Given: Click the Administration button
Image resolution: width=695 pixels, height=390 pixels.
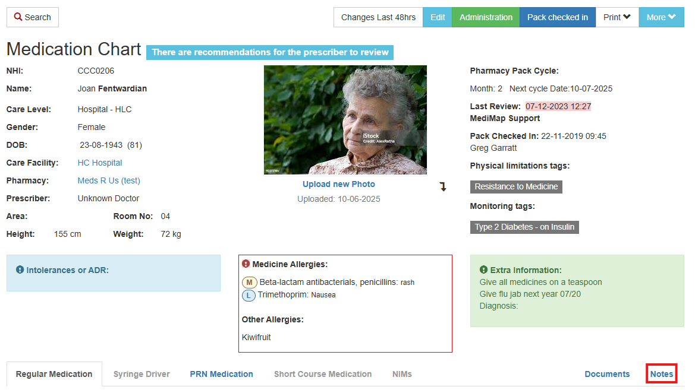Looking at the screenshot, I should pyautogui.click(x=486, y=17).
